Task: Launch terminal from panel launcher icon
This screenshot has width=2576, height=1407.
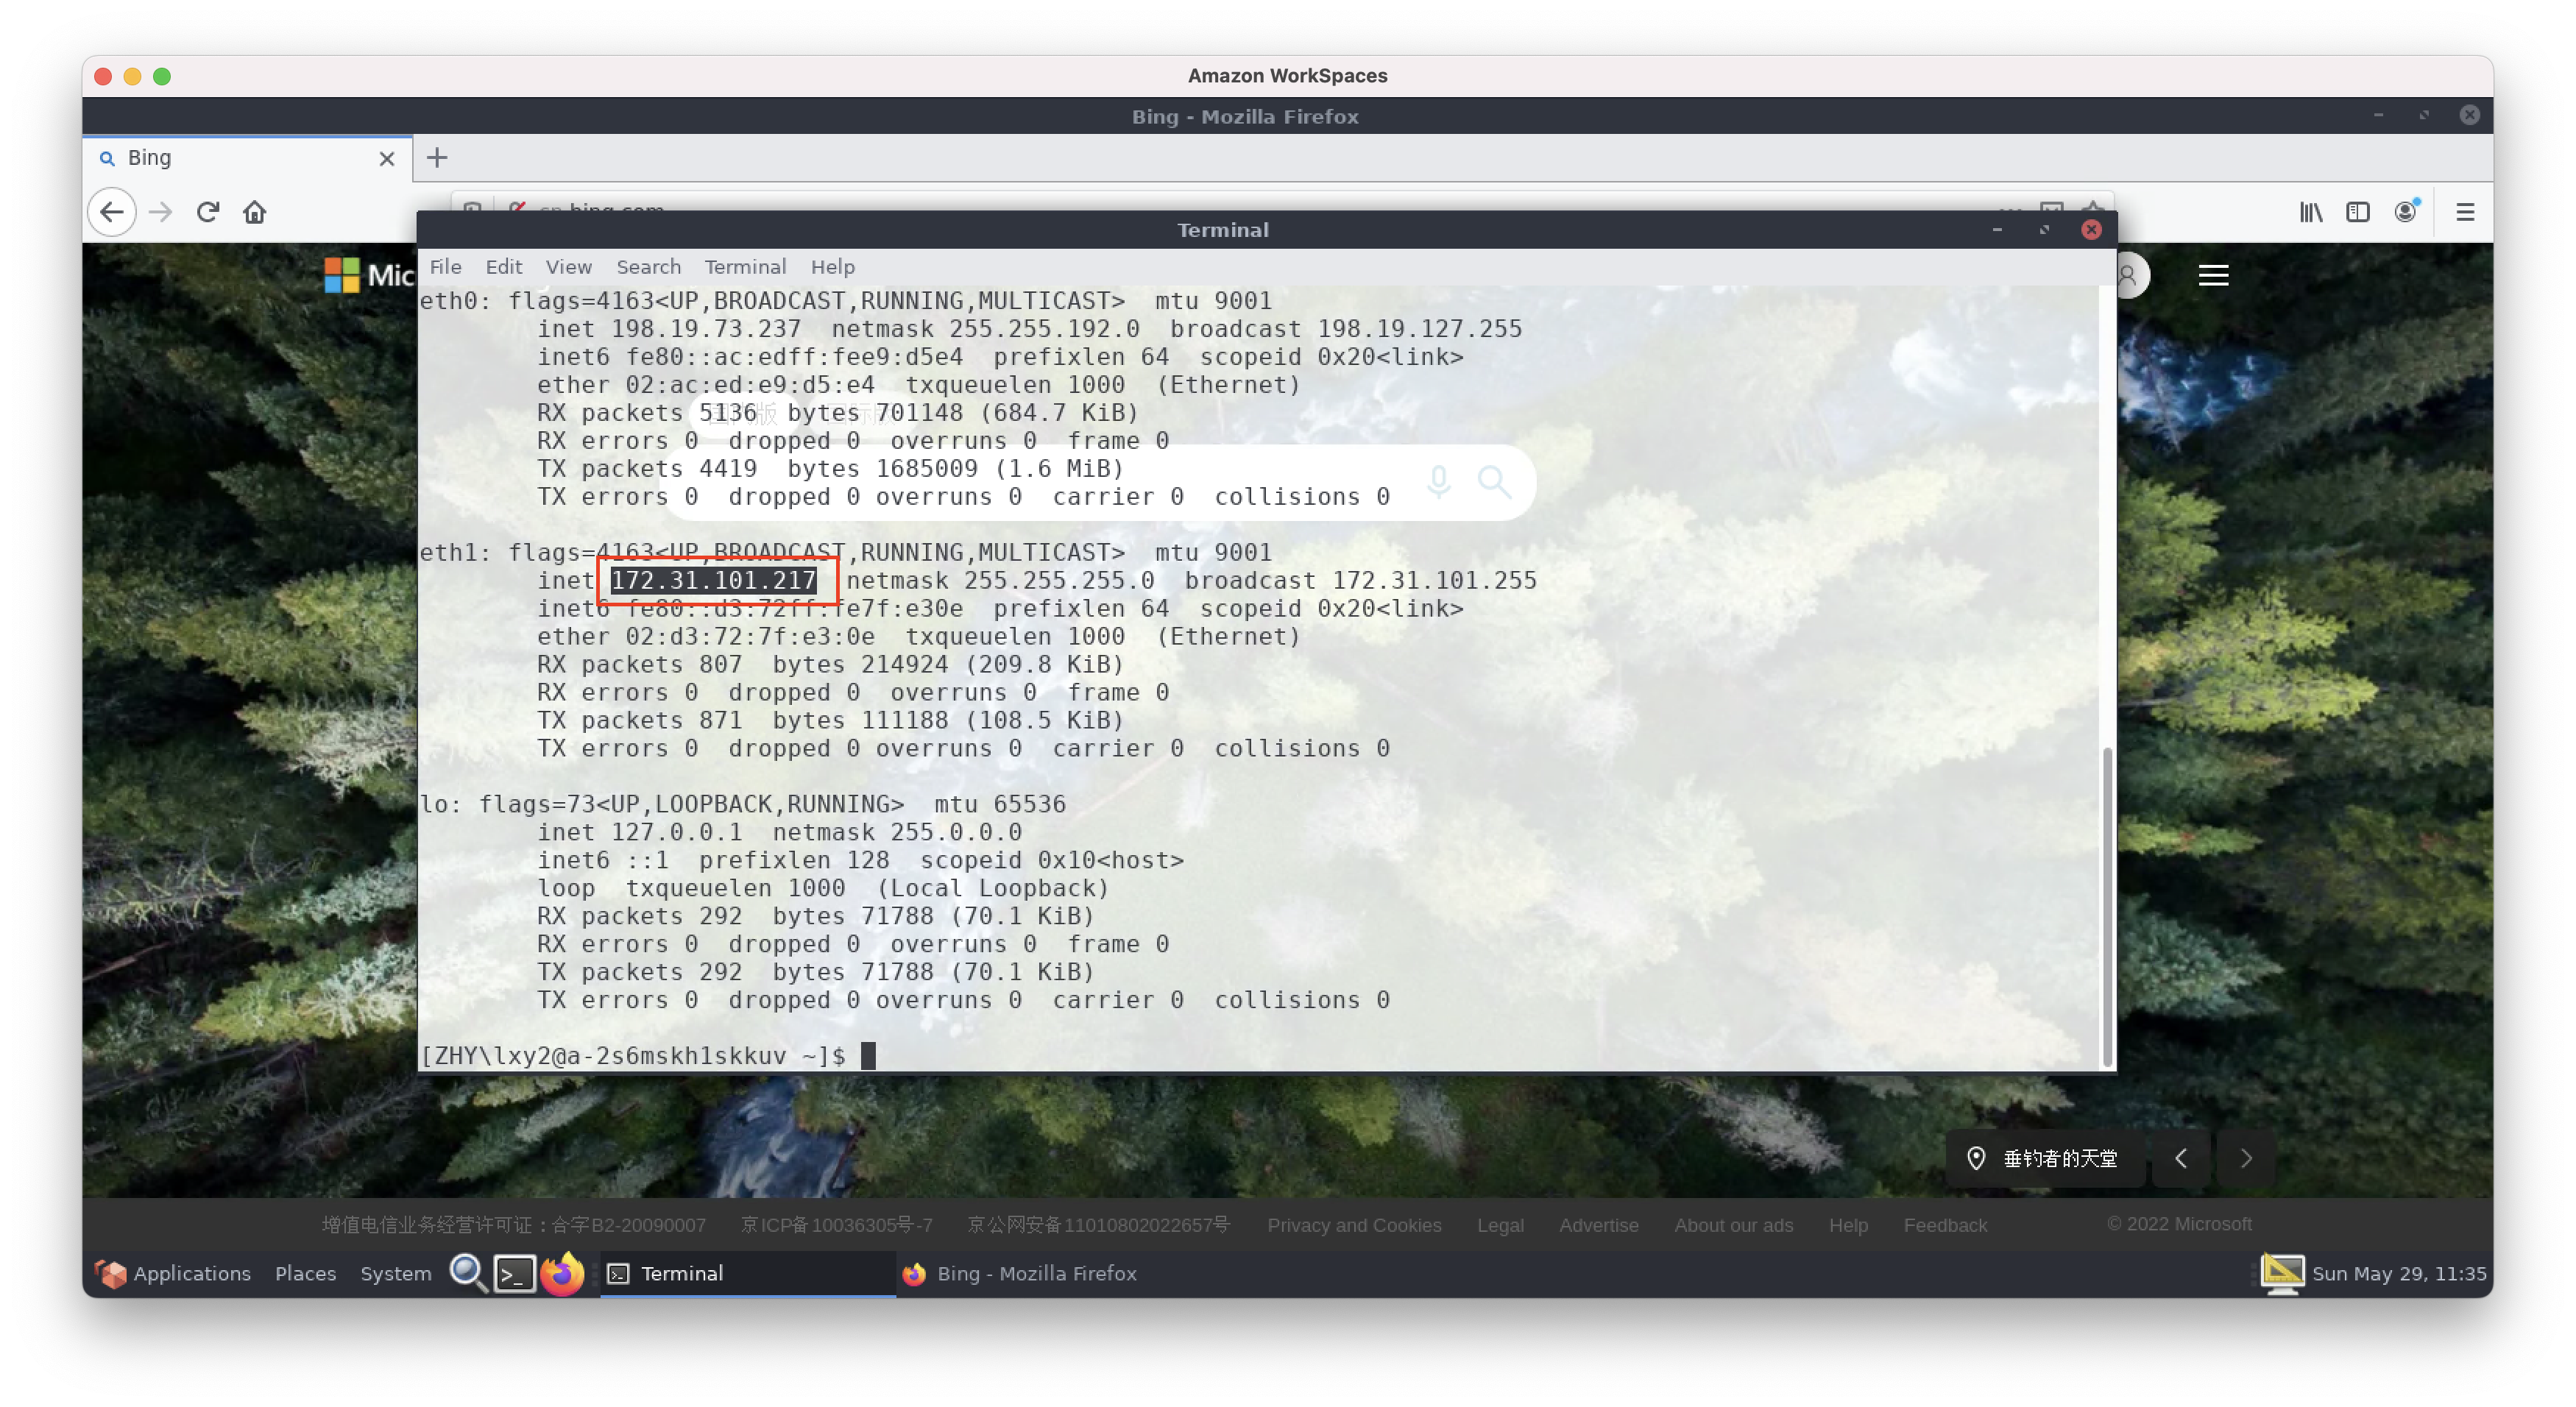Action: pyautogui.click(x=514, y=1273)
